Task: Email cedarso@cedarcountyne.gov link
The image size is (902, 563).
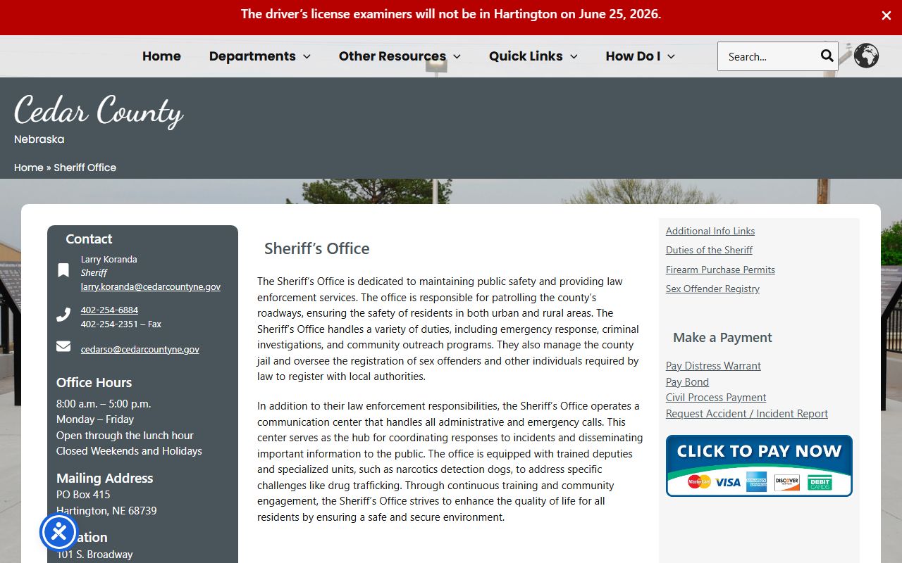Action: (x=140, y=349)
